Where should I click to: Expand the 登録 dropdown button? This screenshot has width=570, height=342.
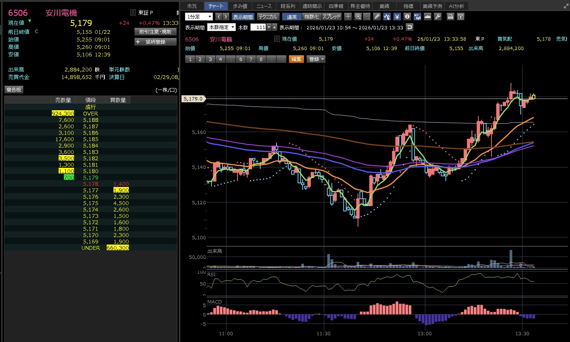click(316, 59)
